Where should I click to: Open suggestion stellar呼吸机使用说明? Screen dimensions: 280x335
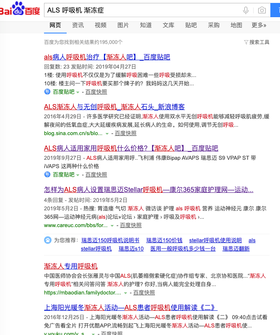(215, 240)
